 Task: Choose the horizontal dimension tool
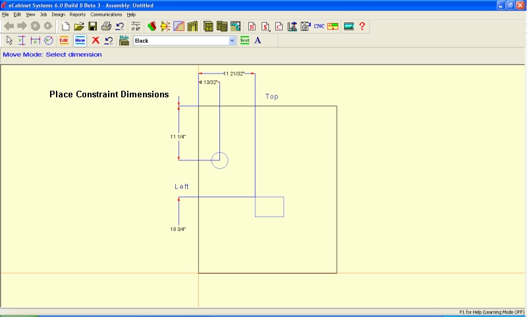pos(35,41)
